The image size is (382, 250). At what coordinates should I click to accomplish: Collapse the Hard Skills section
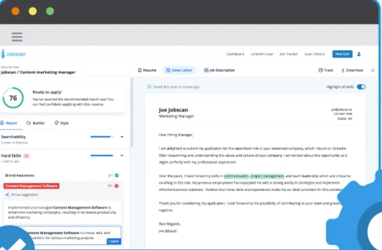pyautogui.click(x=122, y=155)
